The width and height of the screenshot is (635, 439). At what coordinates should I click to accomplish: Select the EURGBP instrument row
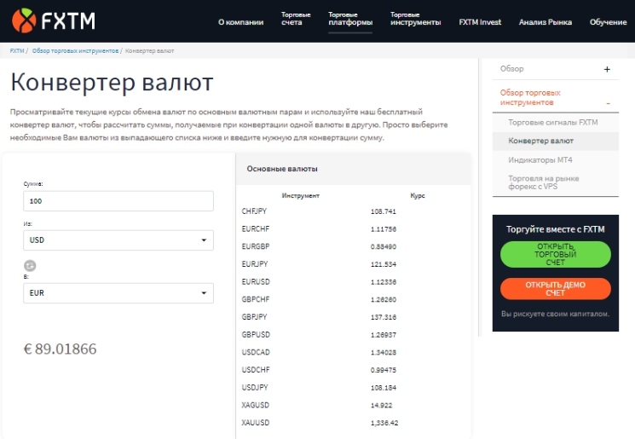click(353, 246)
